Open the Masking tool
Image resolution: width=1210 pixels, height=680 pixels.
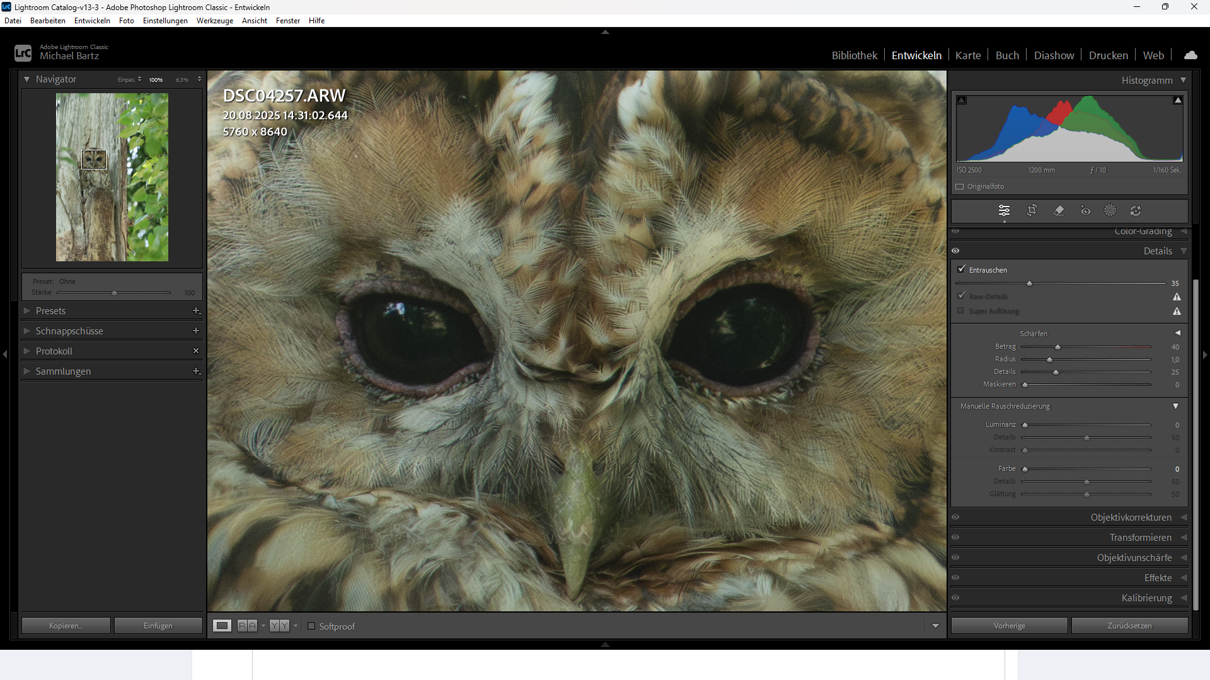click(1110, 211)
